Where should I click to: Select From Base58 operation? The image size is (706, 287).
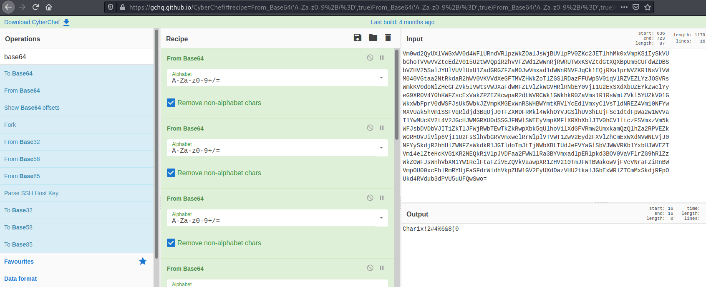point(77,159)
